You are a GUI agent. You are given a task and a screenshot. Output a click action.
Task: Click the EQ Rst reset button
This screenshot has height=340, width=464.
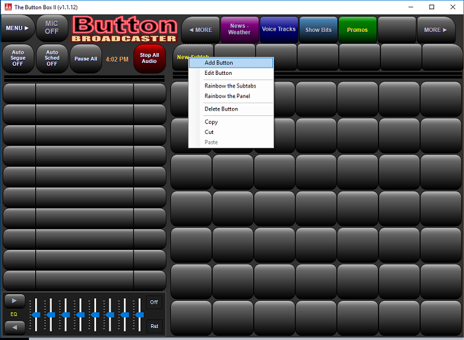154,326
